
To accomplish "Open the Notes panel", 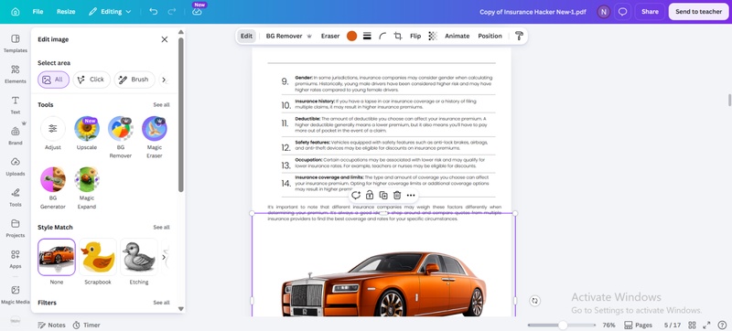I will pyautogui.click(x=51, y=325).
